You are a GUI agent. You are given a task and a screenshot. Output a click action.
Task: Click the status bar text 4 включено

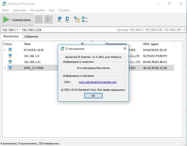(x=9, y=143)
